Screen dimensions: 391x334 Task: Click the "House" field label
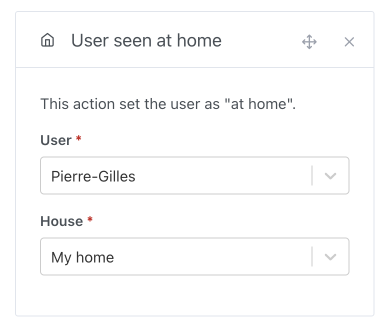61,221
